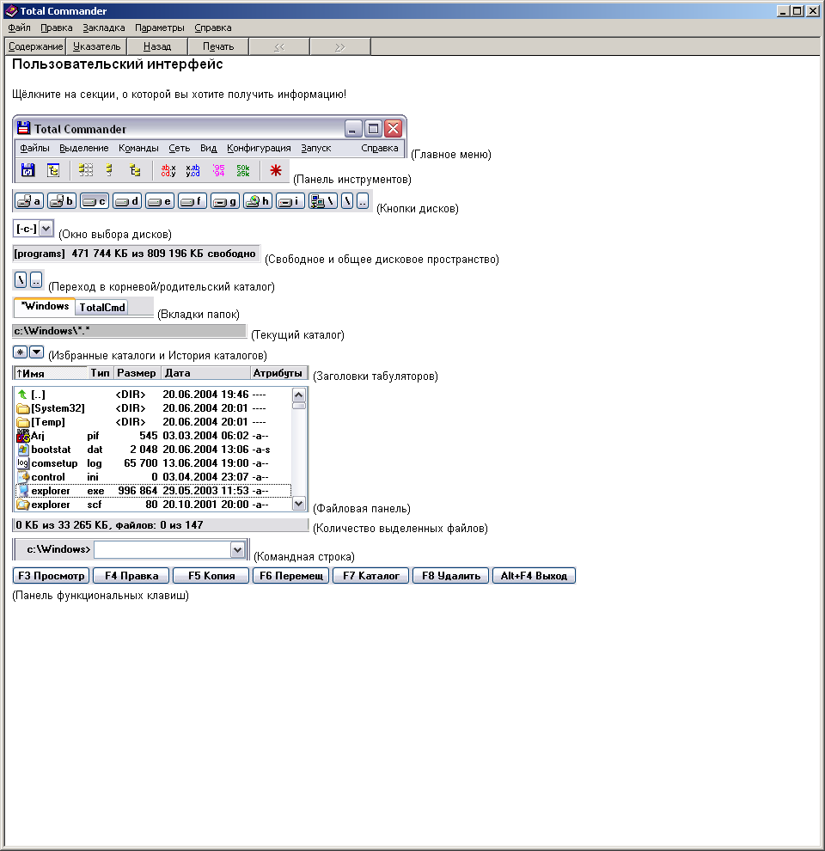Viewport: 825px width, 851px height.
Task: Click hard drive button 'e'
Action: coord(160,201)
